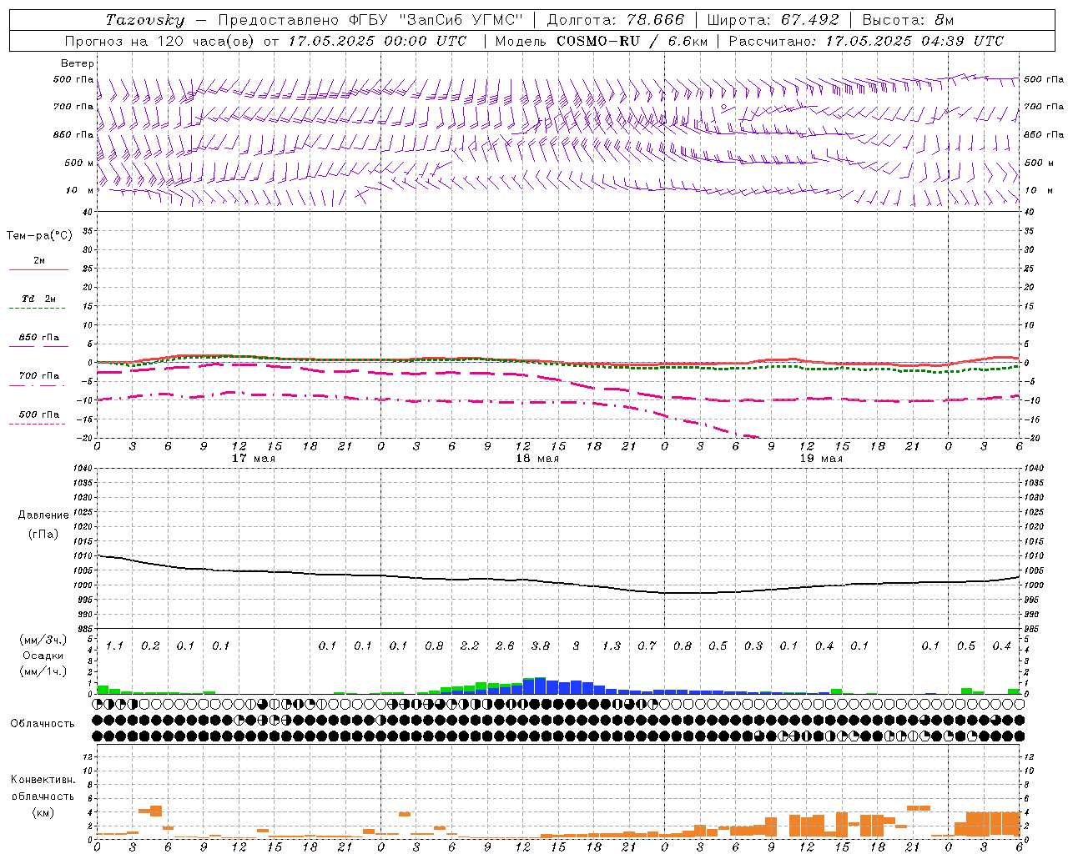The height and width of the screenshot is (854, 1068).
Task: Click the Тем-ра(°C) axis title
Action: (39, 236)
